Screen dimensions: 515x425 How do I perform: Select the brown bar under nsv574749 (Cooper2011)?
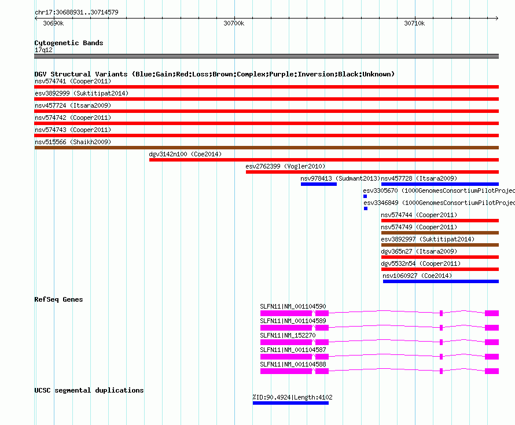(x=440, y=233)
